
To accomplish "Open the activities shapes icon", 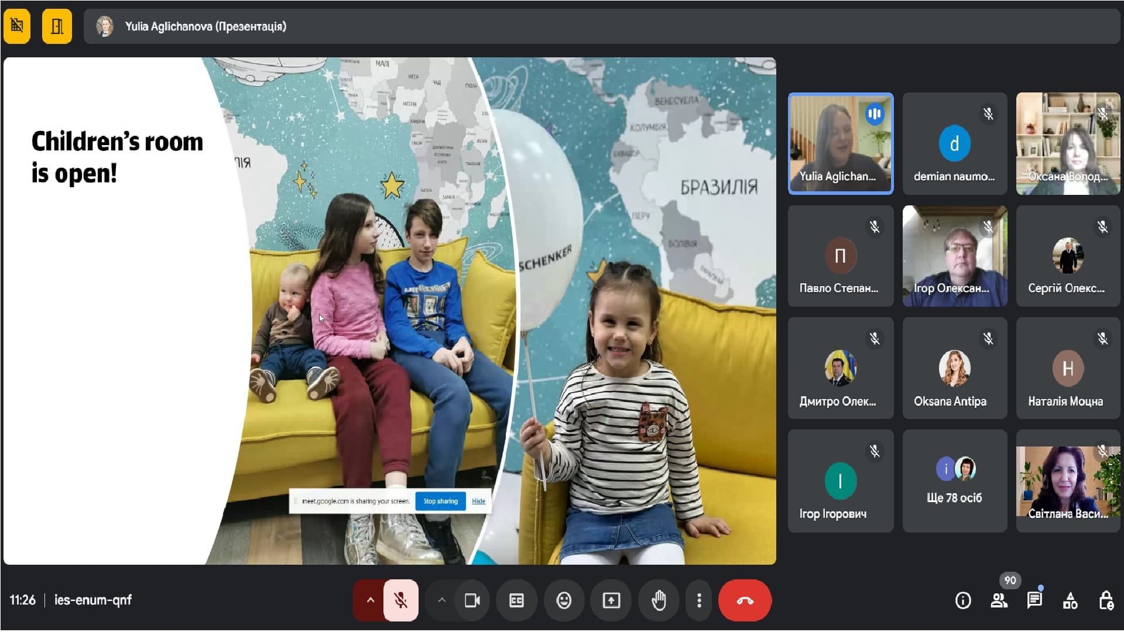I will (1070, 600).
